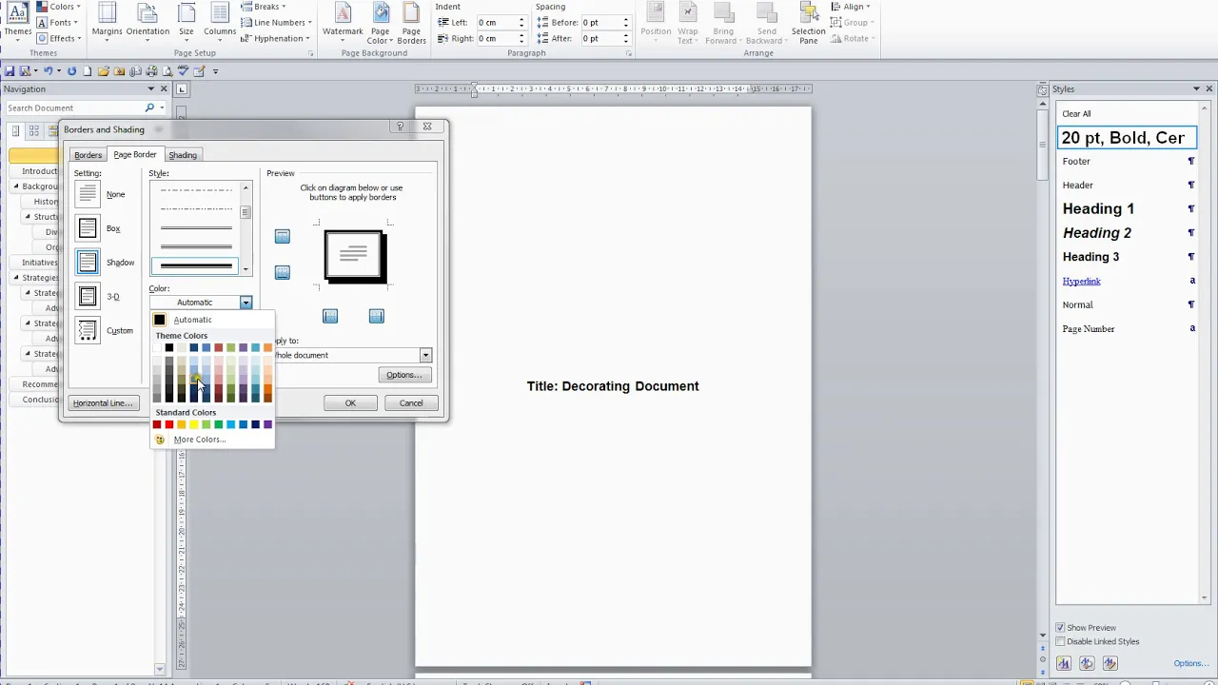The image size is (1218, 685).
Task: Toggle the bottom border button in Preview
Action: tap(283, 272)
